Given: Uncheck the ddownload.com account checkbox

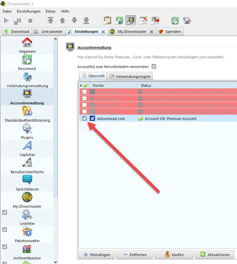Looking at the screenshot, I should tap(84, 118).
